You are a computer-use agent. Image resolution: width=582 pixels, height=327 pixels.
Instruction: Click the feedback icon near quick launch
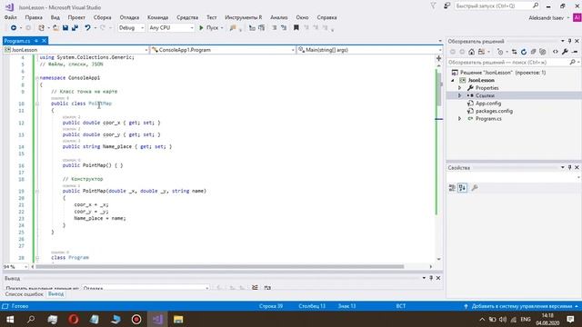pyautogui.click(x=447, y=6)
